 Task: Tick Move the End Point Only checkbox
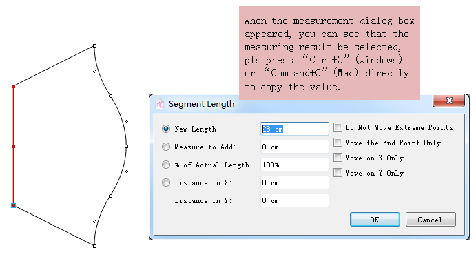coord(338,143)
